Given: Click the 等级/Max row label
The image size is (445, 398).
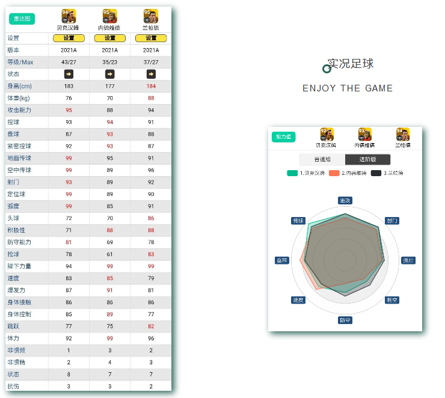Looking at the screenshot, I should pyautogui.click(x=20, y=62).
